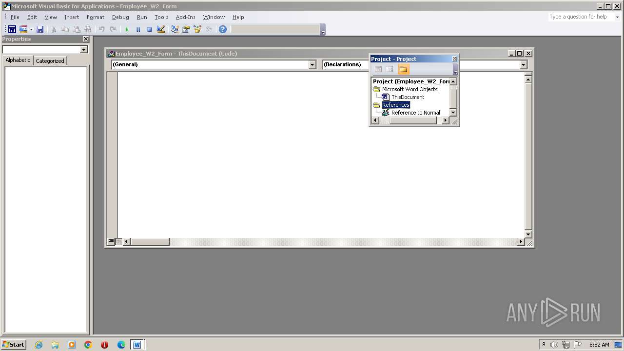Click the 'Type a question for help' box
This screenshot has width=624, height=351.
[580, 17]
